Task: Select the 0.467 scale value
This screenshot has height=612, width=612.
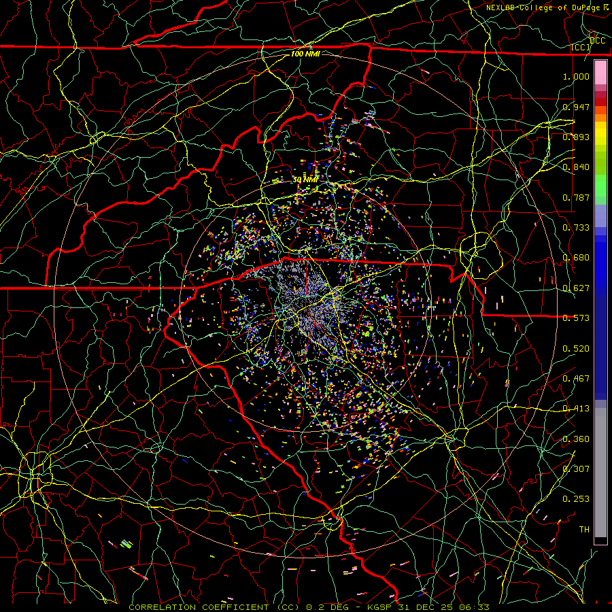Action: click(x=576, y=378)
